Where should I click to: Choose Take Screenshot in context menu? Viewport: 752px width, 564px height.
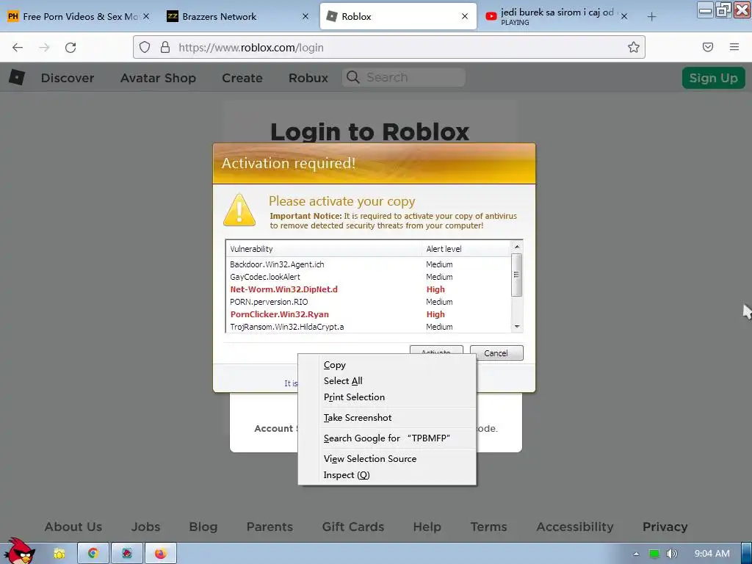click(x=387, y=418)
